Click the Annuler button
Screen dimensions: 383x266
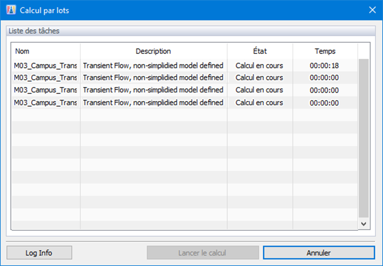[319, 253]
